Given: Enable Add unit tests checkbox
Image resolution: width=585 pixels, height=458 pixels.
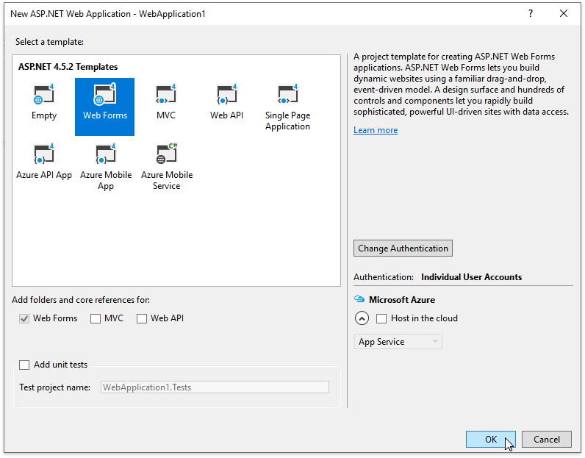Looking at the screenshot, I should click(x=25, y=365).
